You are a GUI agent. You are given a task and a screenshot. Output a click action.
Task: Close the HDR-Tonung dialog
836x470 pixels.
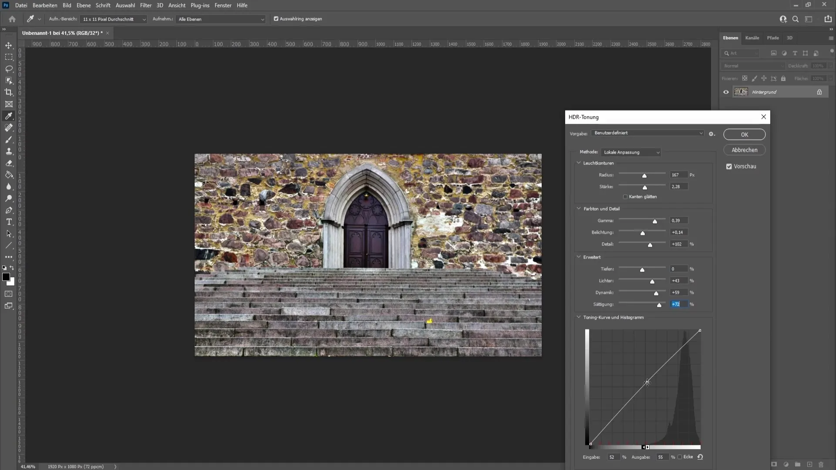(x=763, y=117)
